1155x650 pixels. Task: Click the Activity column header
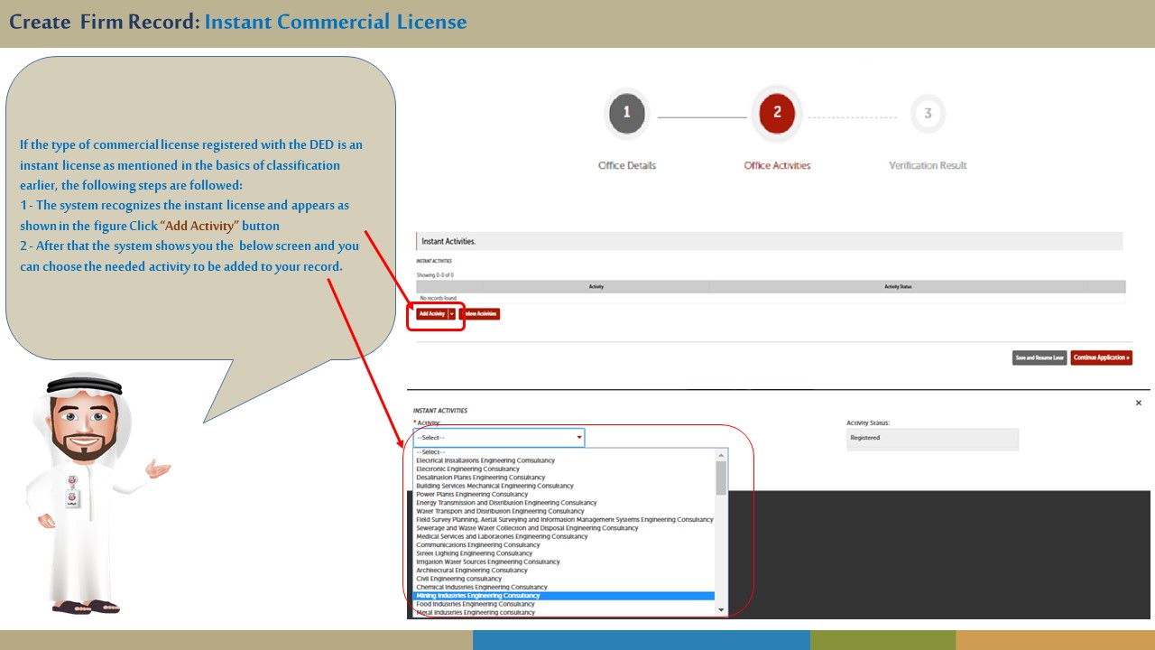(596, 287)
